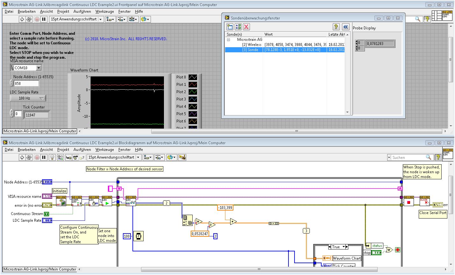Click Run arrow in front panel toolbar
Screen dimensions: 455x275
22,19
